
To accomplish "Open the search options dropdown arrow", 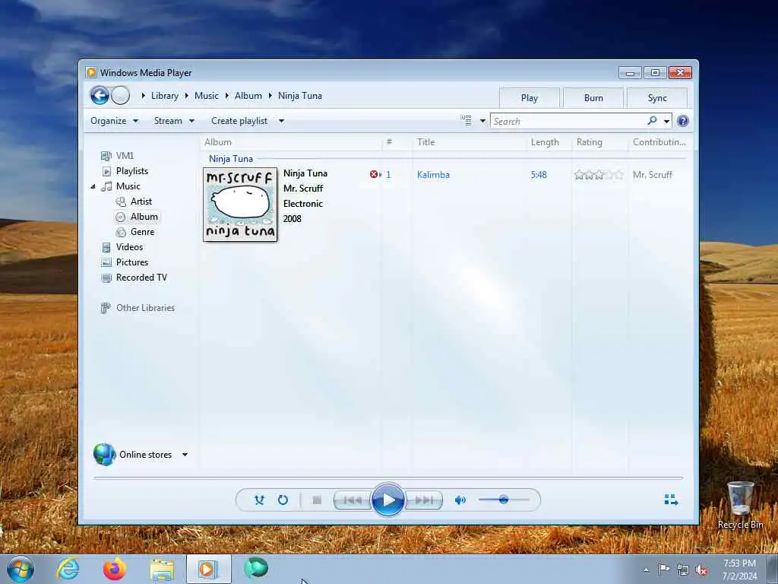I will (x=667, y=121).
